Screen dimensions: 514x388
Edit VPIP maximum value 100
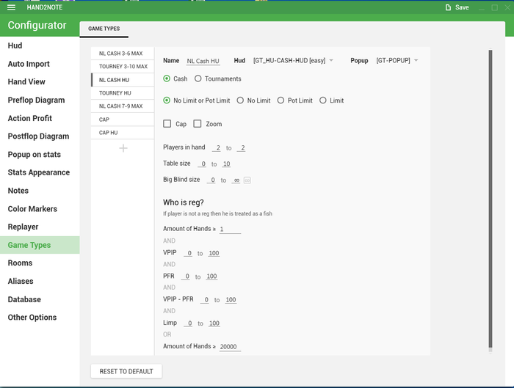(214, 253)
